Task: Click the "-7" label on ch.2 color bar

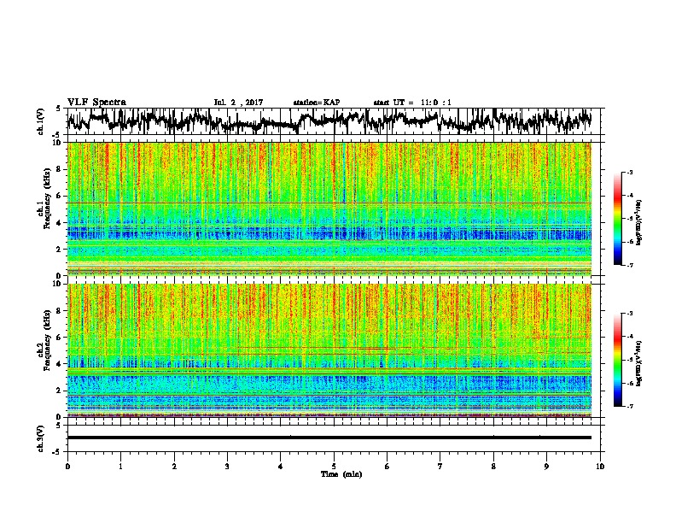Action: pyautogui.click(x=630, y=406)
